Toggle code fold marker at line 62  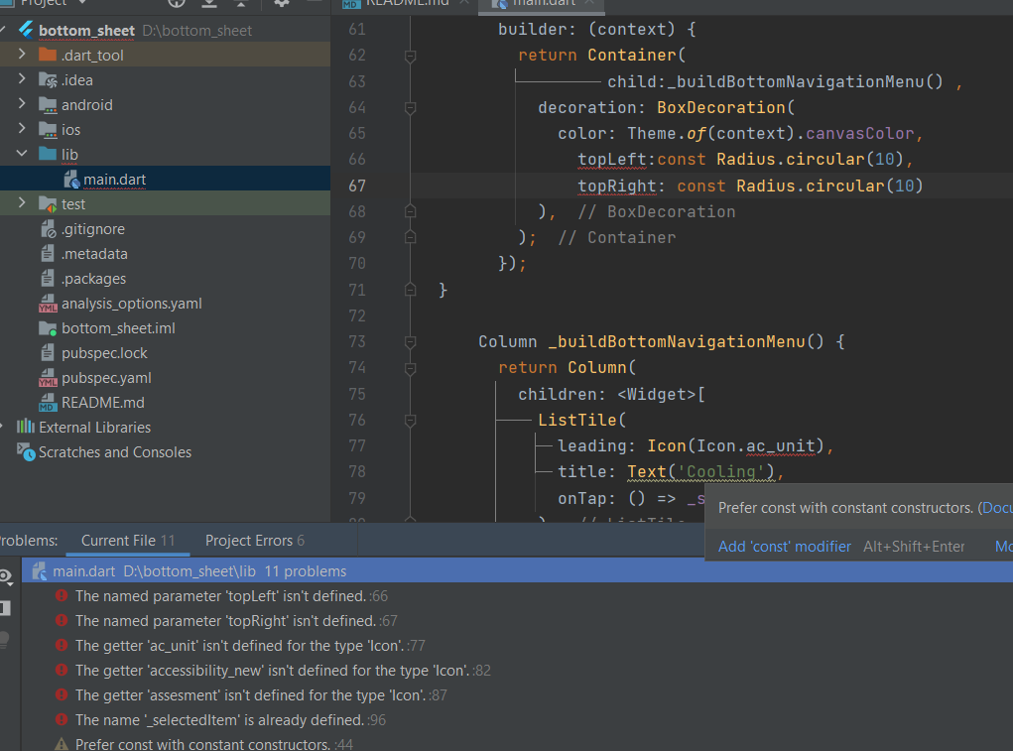(410, 57)
